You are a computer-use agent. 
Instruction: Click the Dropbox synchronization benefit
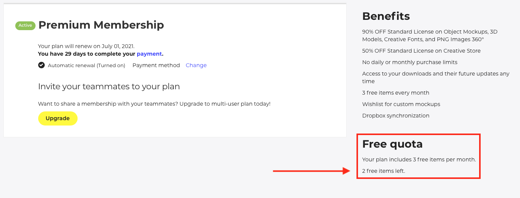point(396,116)
